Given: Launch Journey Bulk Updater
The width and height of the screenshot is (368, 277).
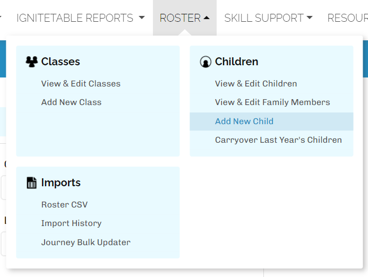Looking at the screenshot, I should [x=86, y=243].
